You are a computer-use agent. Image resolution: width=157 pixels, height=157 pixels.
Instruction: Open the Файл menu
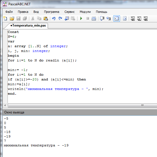(x=9, y=12)
